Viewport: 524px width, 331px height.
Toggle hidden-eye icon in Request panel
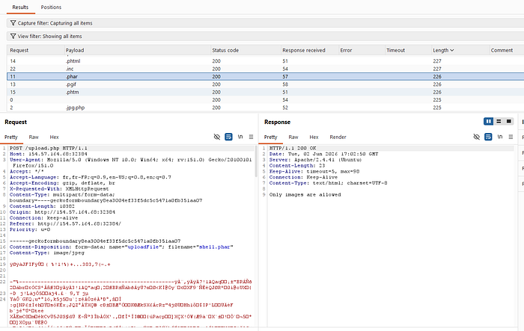tap(217, 137)
